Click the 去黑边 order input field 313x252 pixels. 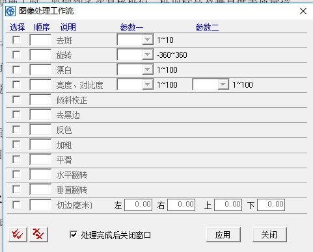click(x=40, y=114)
